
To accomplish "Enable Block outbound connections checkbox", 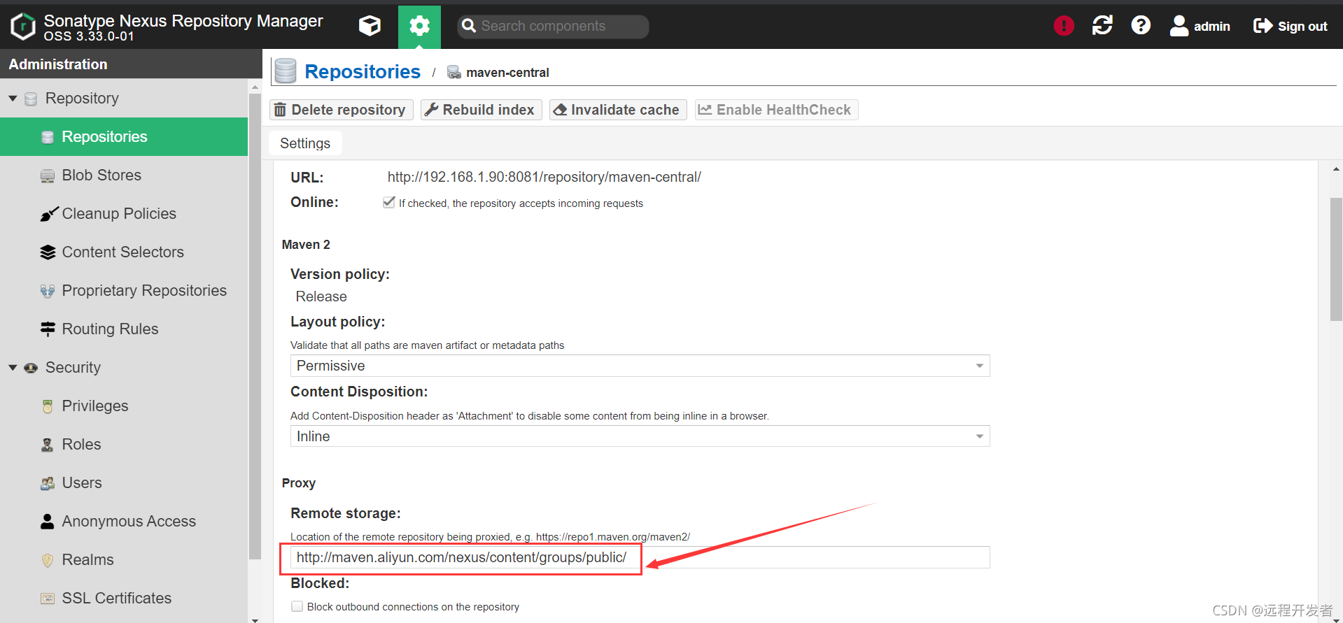I will (x=297, y=606).
